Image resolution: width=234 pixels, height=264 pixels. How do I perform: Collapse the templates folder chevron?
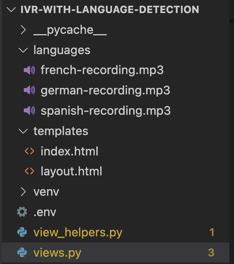click(x=23, y=131)
